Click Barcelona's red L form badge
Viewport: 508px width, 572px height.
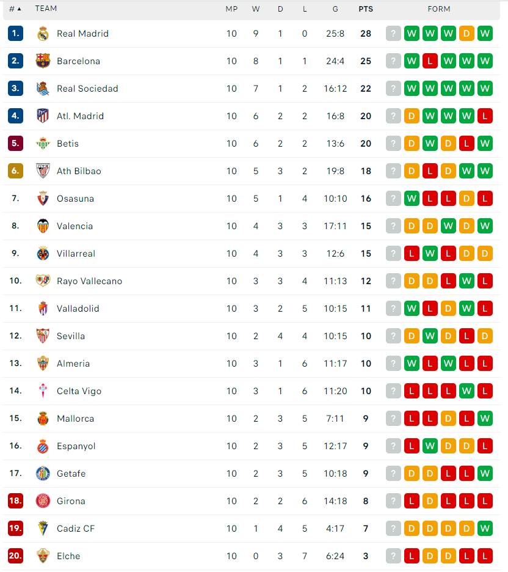(430, 61)
